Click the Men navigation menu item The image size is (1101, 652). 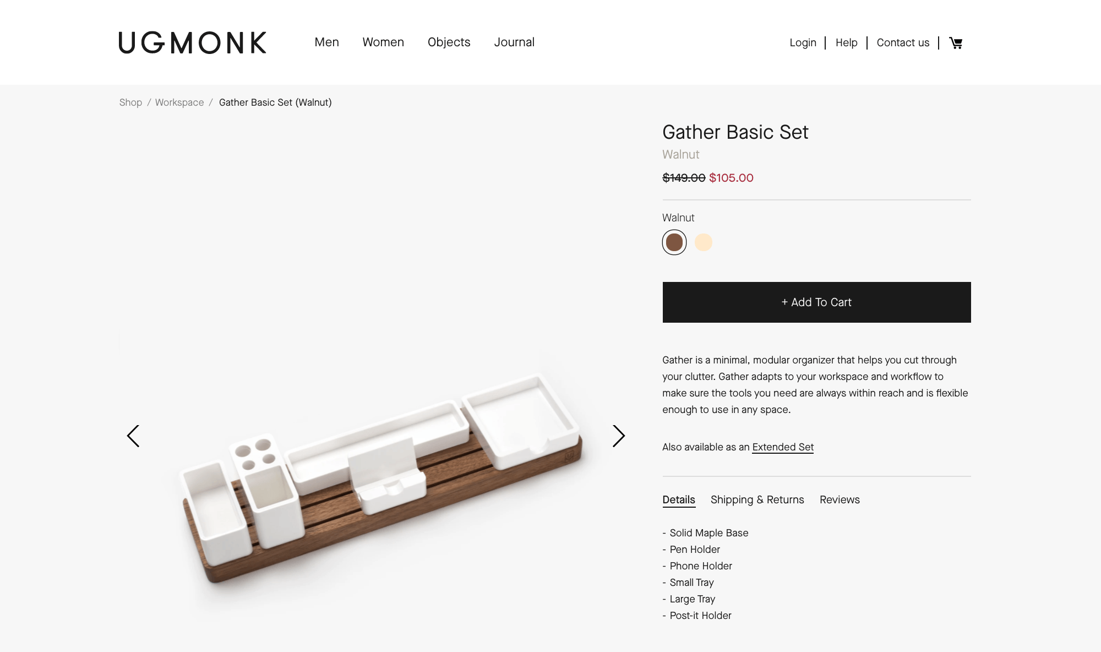(326, 42)
